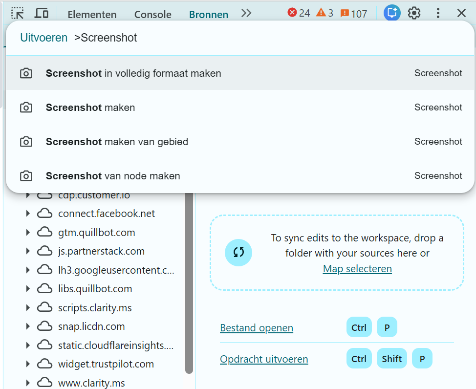Click camera icon beside Screenshot van node maken
476x389 pixels.
26,176
